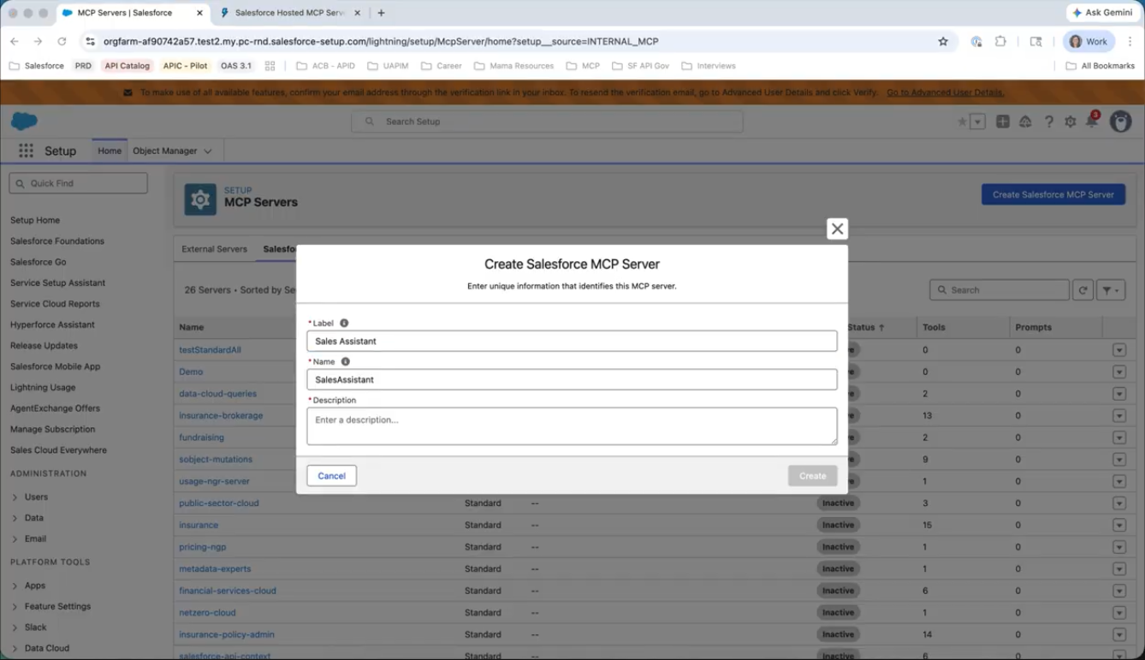Switch to the External Servers tab

pyautogui.click(x=214, y=249)
